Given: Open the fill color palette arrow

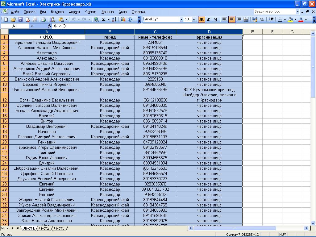Looking at the screenshot, I should click(295, 19).
